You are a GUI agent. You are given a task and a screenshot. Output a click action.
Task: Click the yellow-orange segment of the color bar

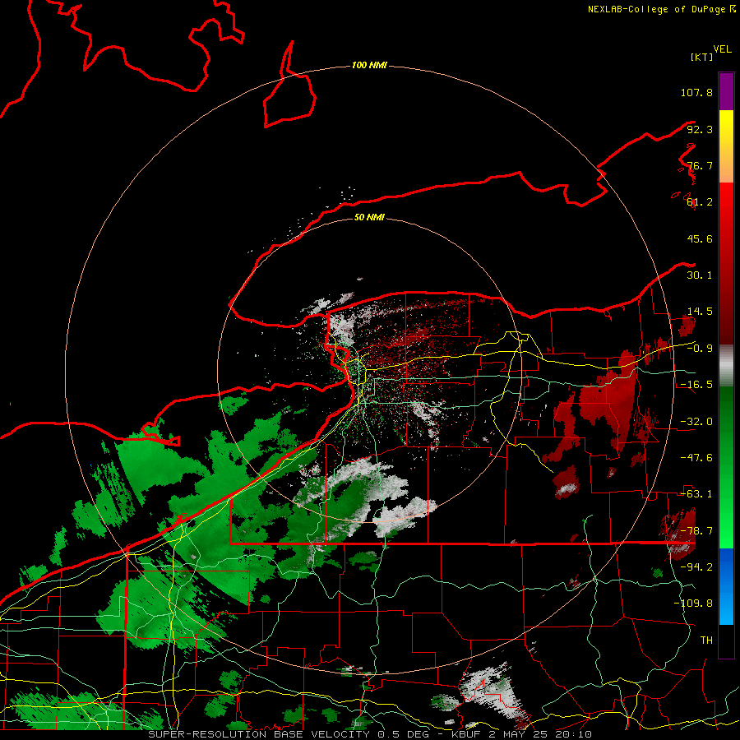coord(726,146)
